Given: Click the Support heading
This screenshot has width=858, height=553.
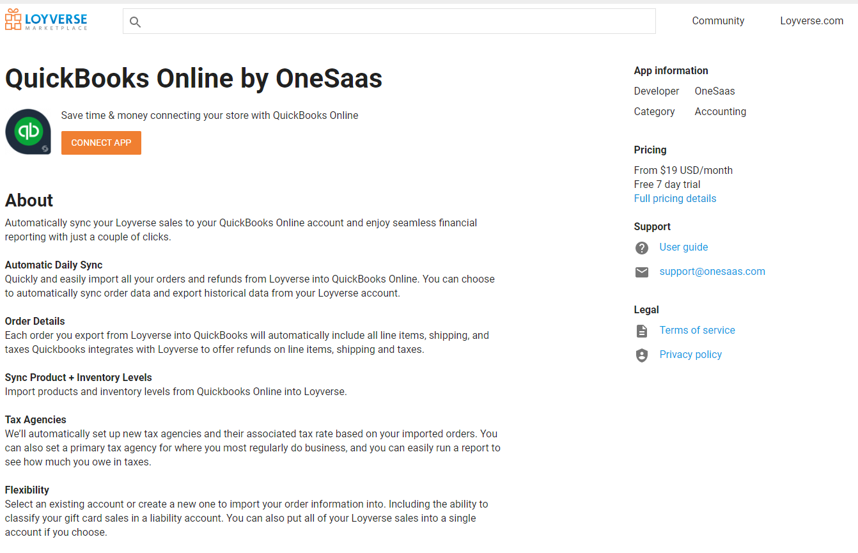Looking at the screenshot, I should 652,227.
